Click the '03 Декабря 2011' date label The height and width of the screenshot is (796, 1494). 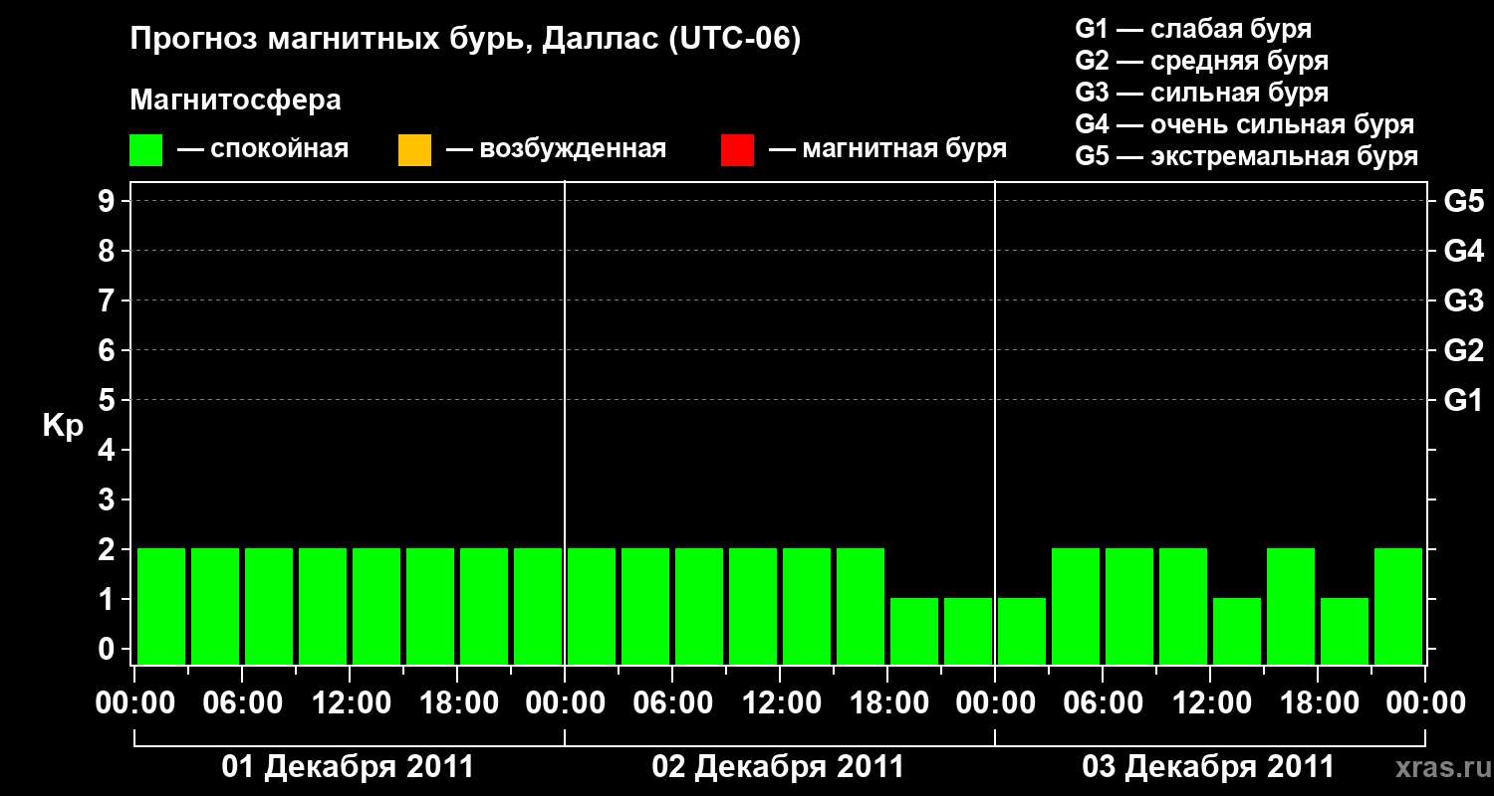(x=1208, y=767)
